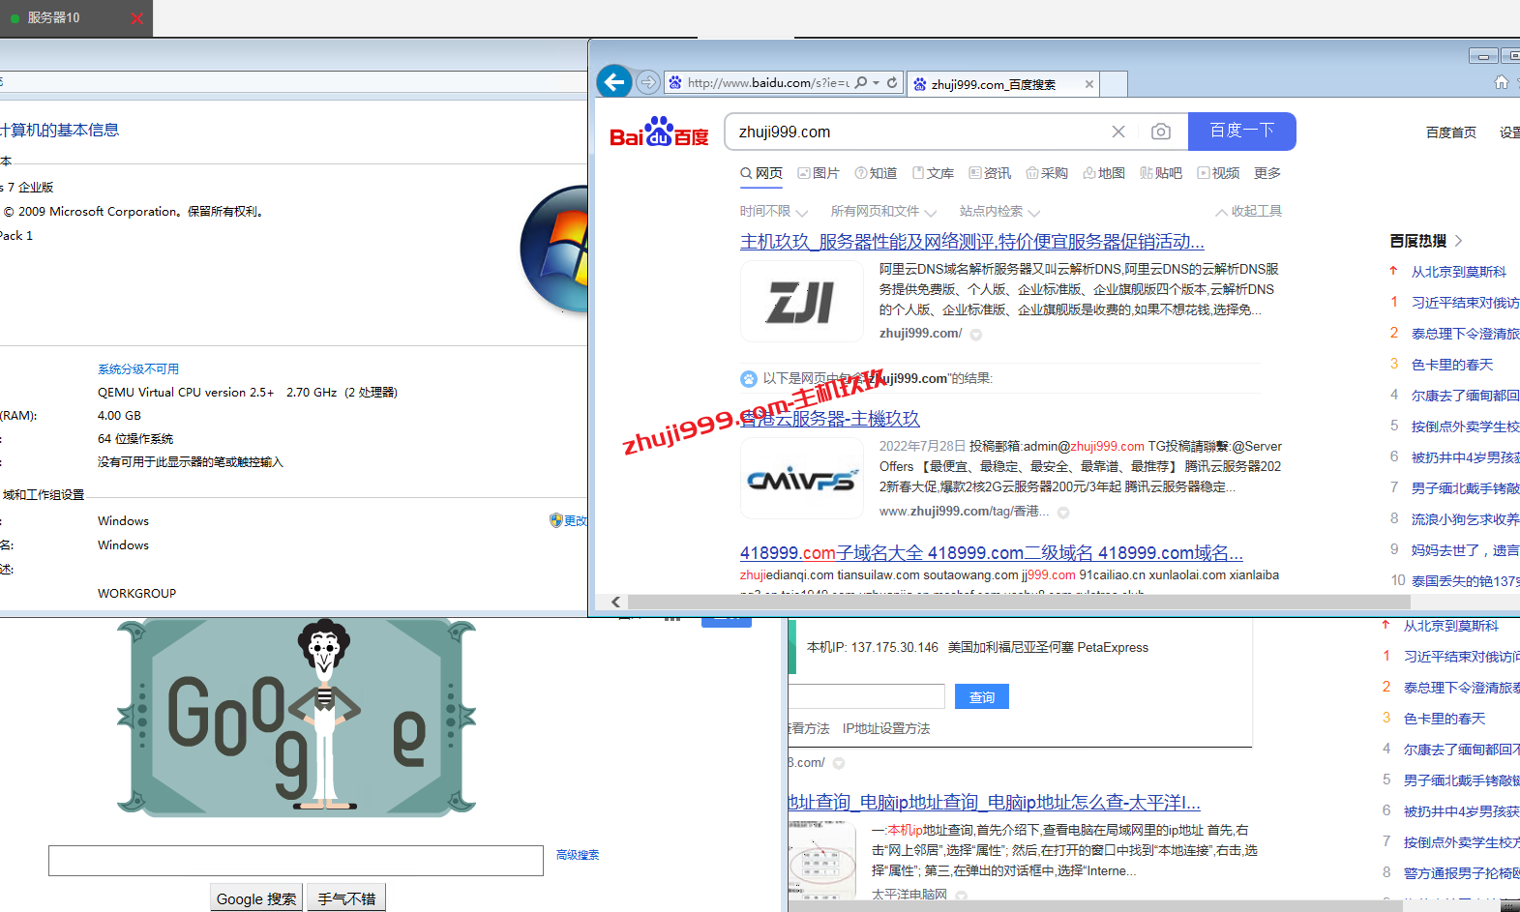Open the 香港云服务器-主機玖玖 result link
This screenshot has height=912, width=1520.
[x=829, y=419]
